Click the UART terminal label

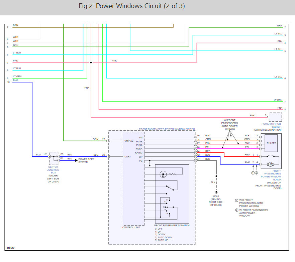(x=127, y=156)
